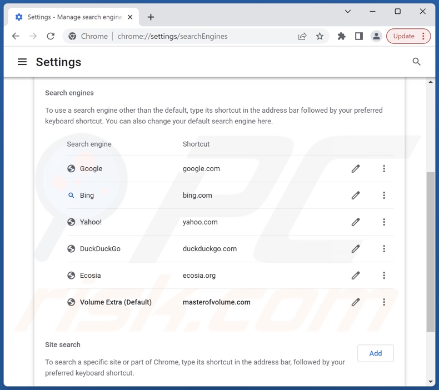This screenshot has height=390, width=439.
Task: Click the Shortcut column header
Action: coord(196,144)
